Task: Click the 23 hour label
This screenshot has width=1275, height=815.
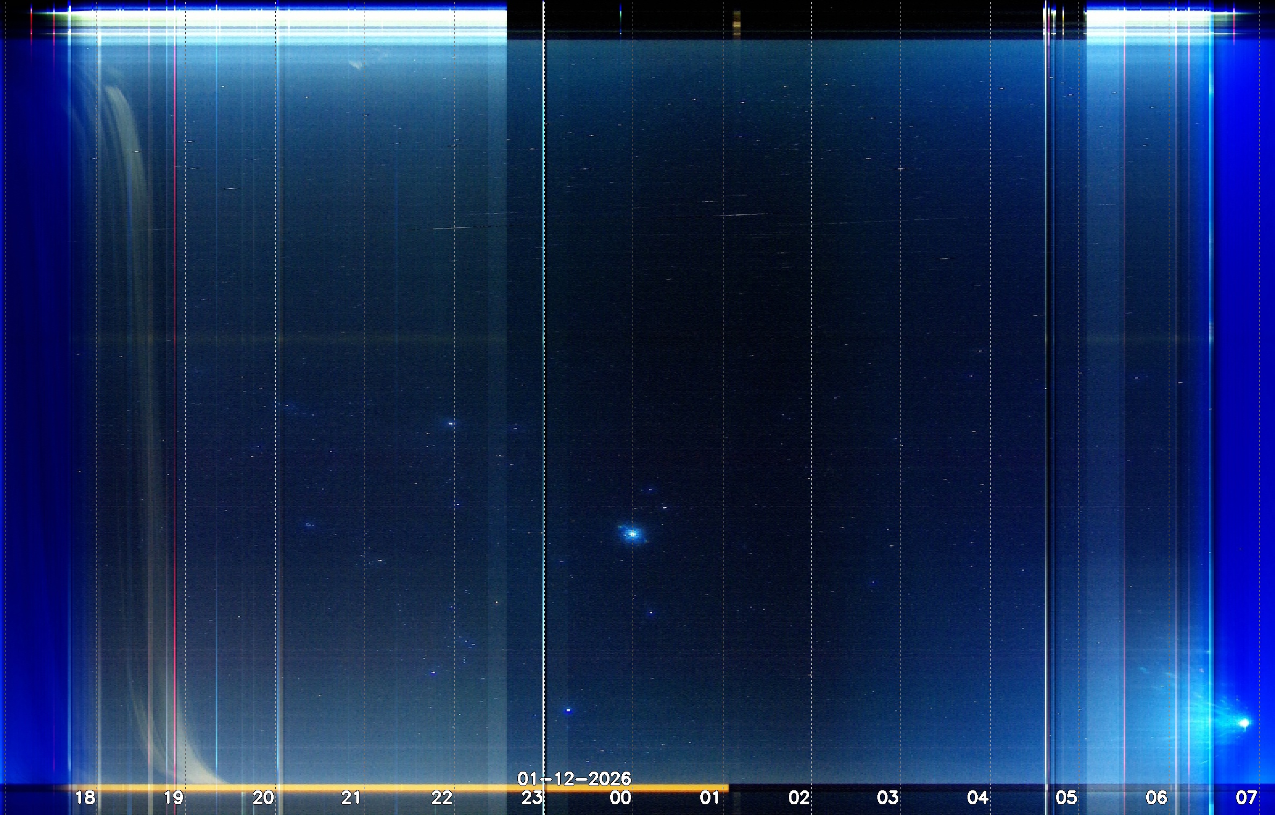Action: point(532,798)
